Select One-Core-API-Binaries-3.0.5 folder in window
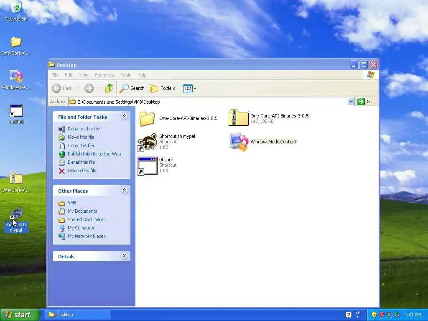Screen dimensions: 428x321 (178, 118)
